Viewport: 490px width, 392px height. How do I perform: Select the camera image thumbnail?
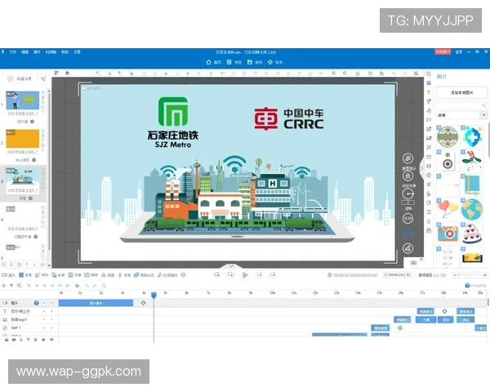point(447,234)
